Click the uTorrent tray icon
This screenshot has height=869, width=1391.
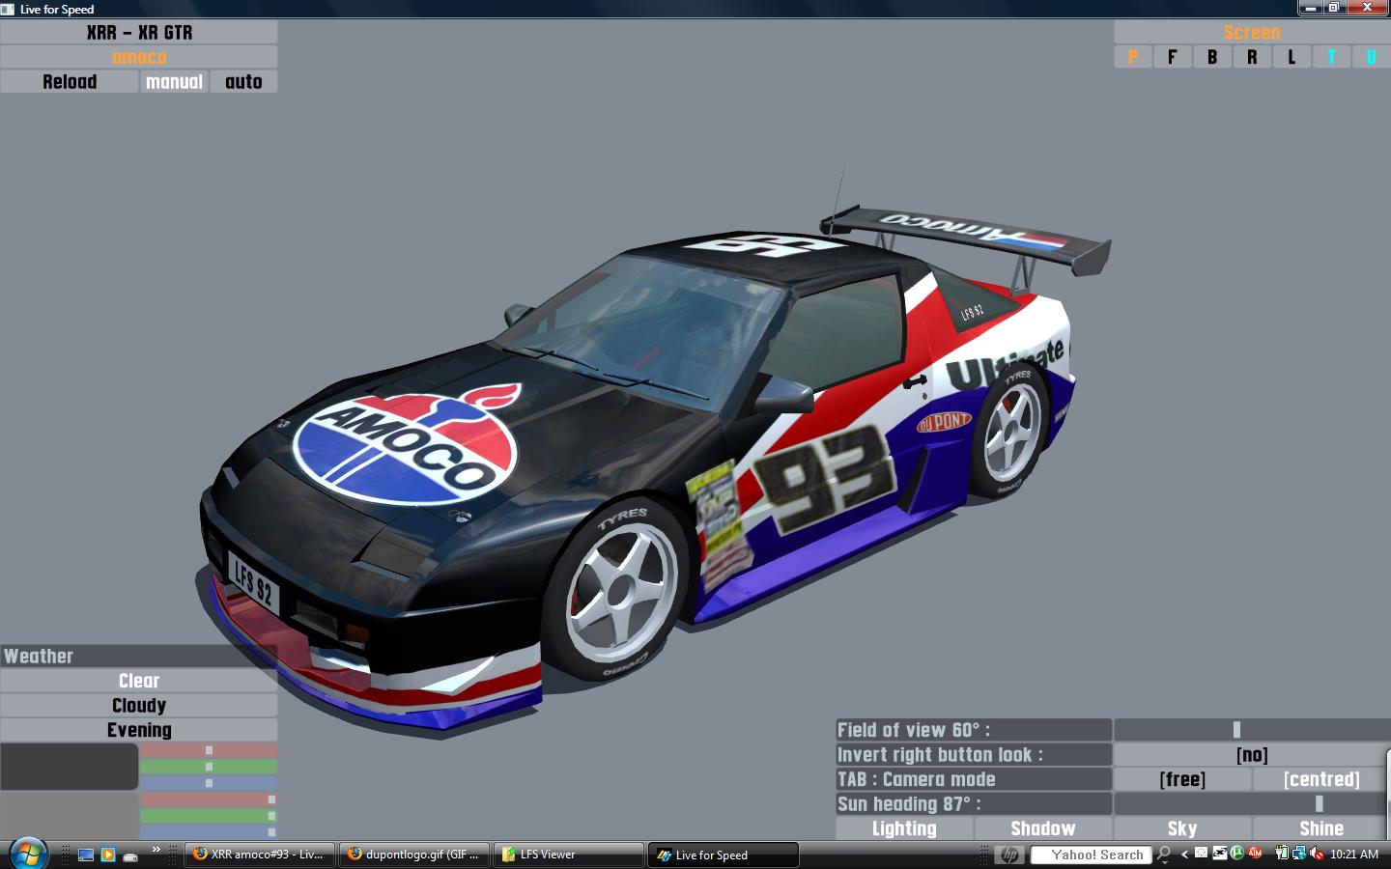pos(1236,854)
